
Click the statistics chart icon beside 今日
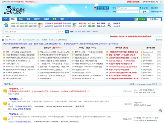point(3,40)
